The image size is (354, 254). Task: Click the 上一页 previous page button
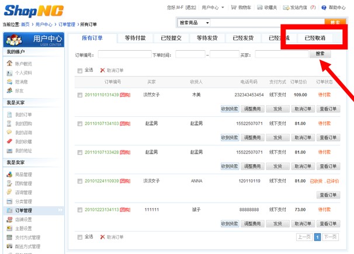pos(304,237)
